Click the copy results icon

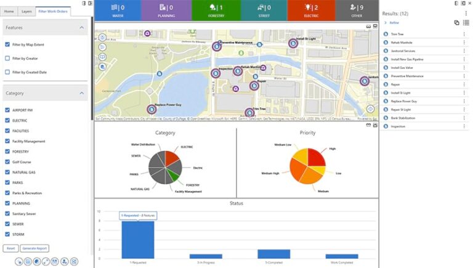(x=457, y=23)
